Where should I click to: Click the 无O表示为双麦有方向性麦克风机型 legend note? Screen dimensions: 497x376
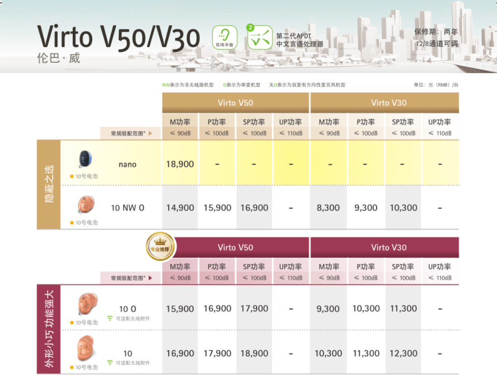[307, 85]
